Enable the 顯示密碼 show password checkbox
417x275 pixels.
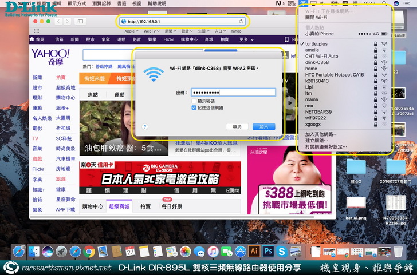pyautogui.click(x=194, y=101)
